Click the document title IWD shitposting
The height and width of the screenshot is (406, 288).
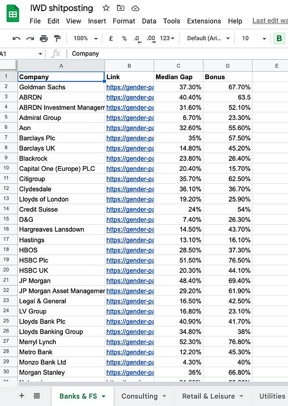pos(61,8)
